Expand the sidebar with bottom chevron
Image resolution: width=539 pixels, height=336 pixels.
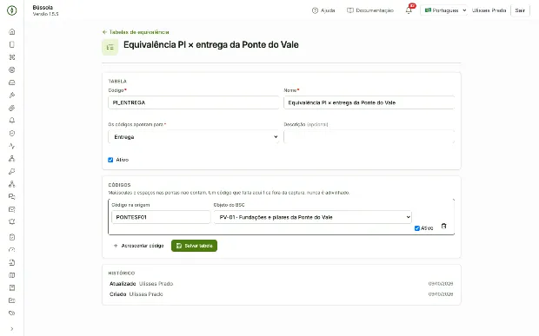coord(11,329)
